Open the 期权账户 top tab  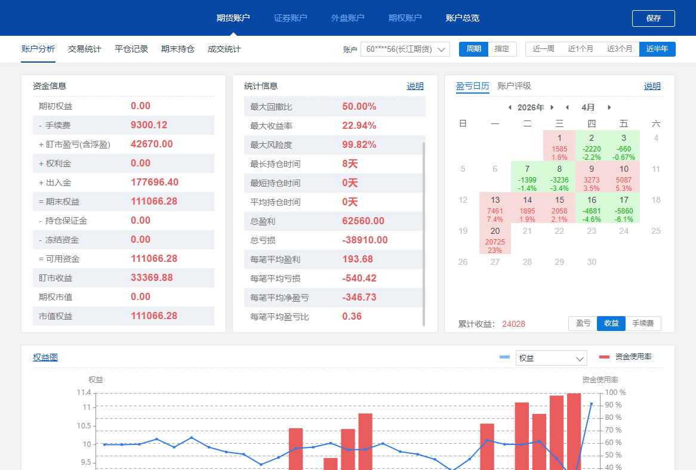(405, 18)
